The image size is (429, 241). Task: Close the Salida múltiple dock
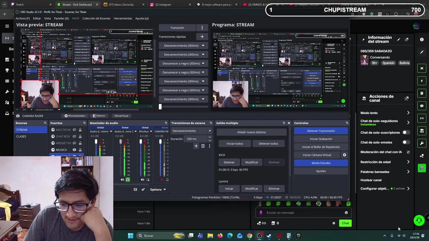point(289,123)
